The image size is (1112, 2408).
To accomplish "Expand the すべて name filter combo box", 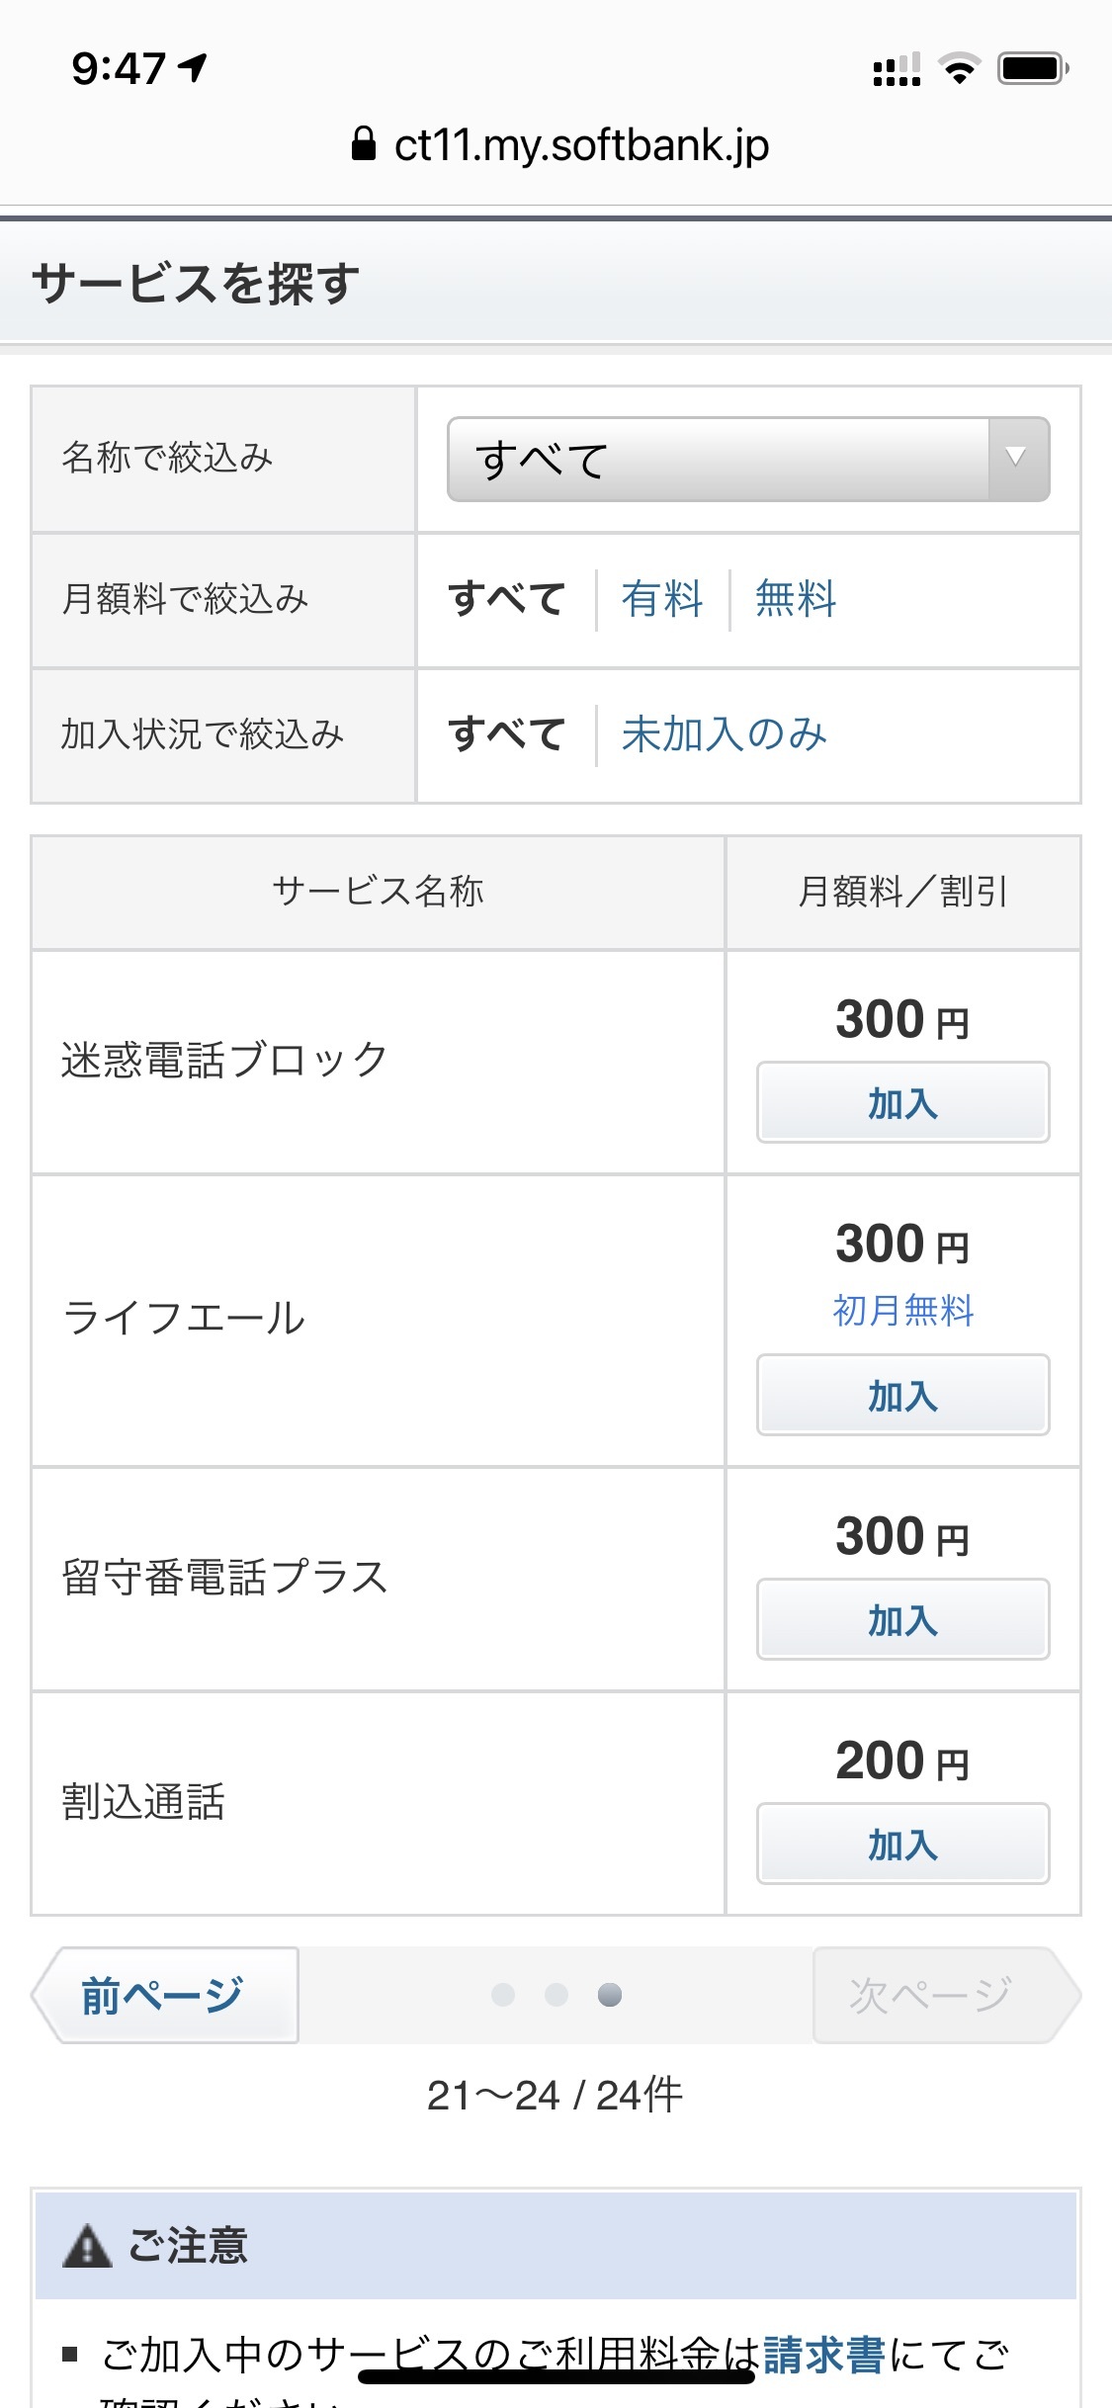I will (x=718, y=459).
